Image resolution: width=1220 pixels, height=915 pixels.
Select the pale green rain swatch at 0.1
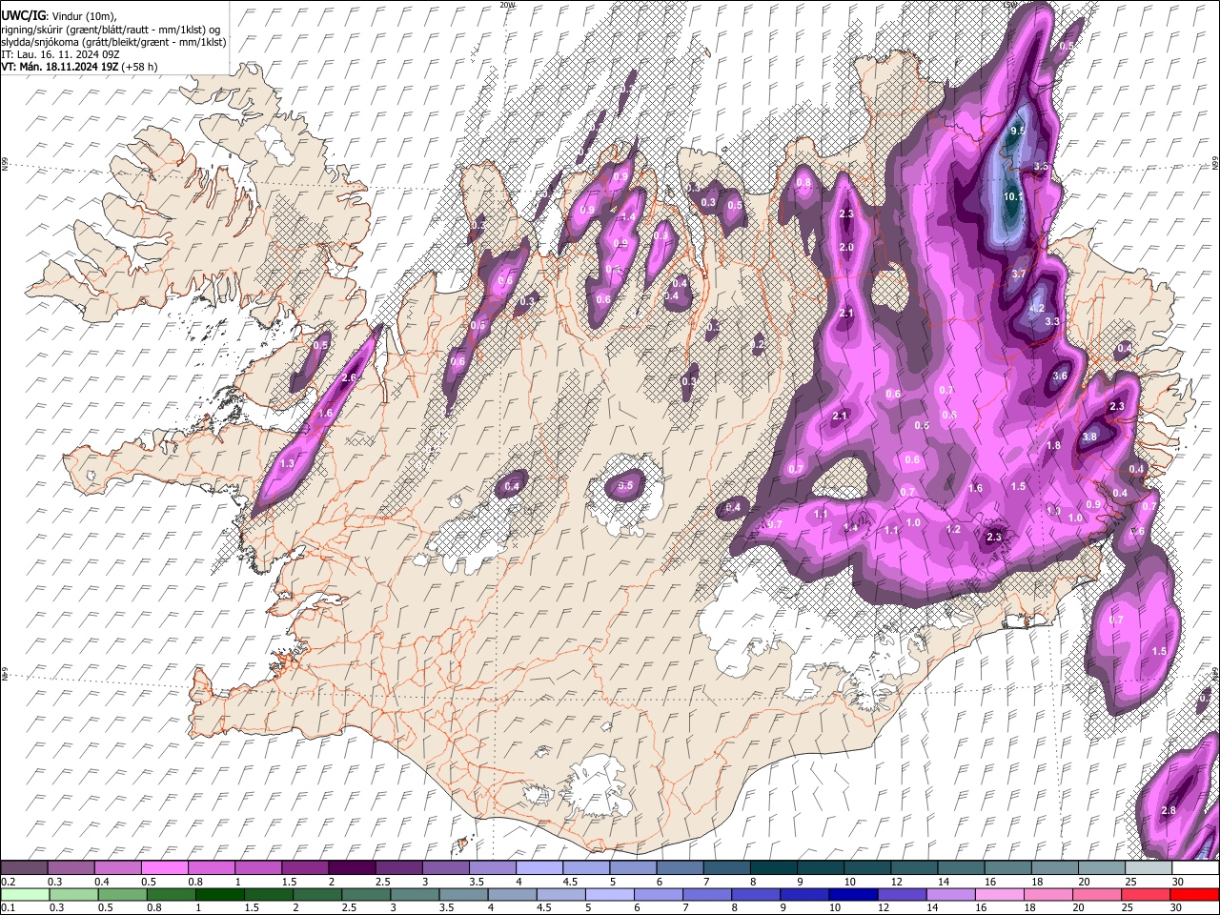(26, 894)
